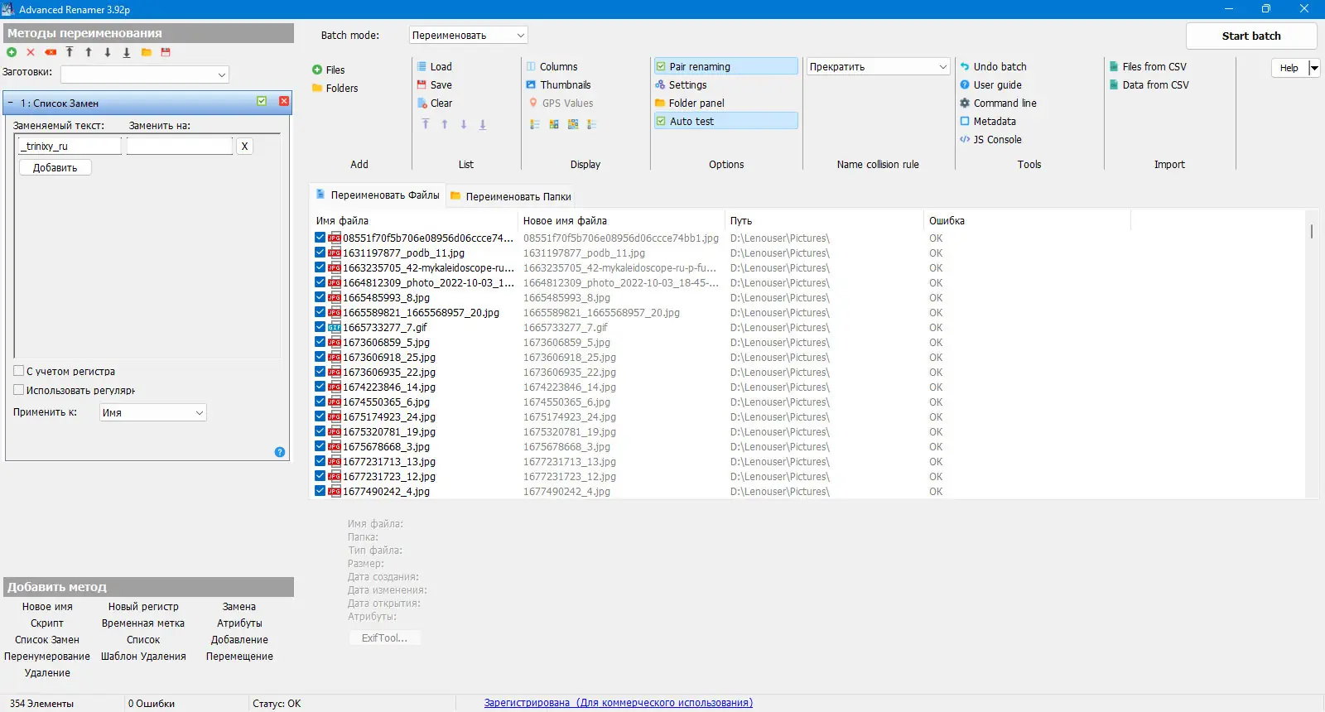Open the User guide
This screenshot has width=1325, height=712.
click(x=990, y=84)
